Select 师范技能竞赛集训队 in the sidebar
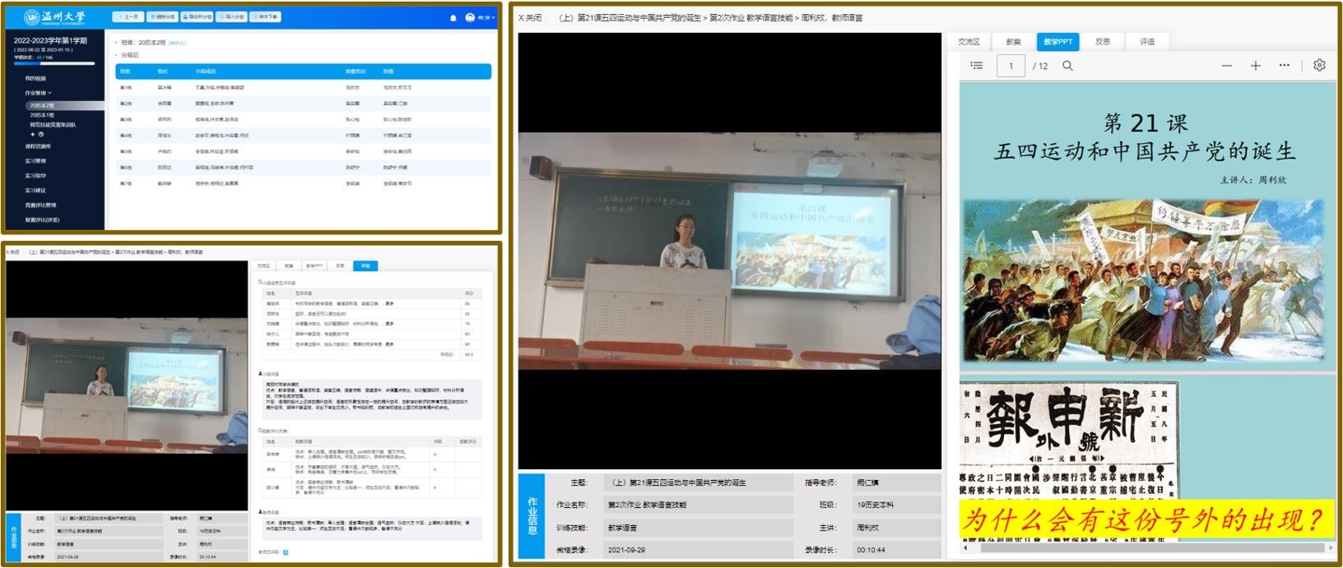The image size is (1343, 568). pos(54,125)
